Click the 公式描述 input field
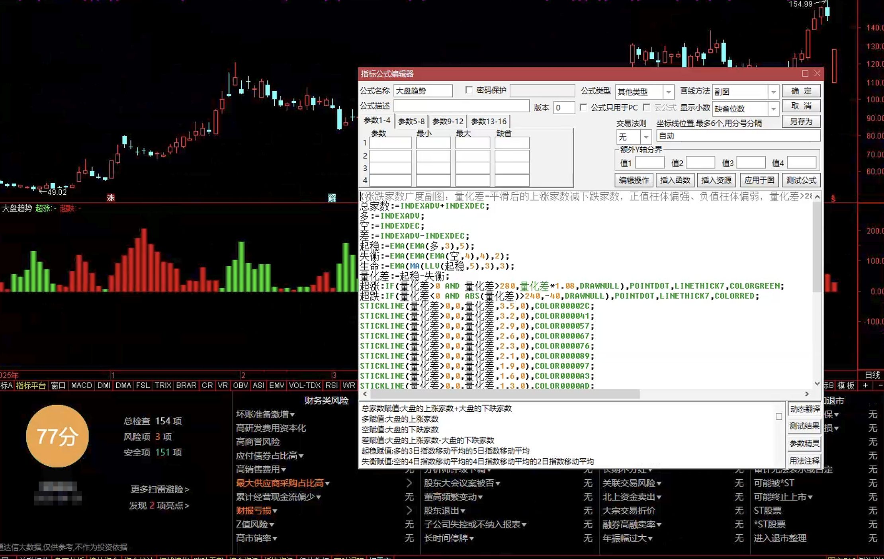 461,106
